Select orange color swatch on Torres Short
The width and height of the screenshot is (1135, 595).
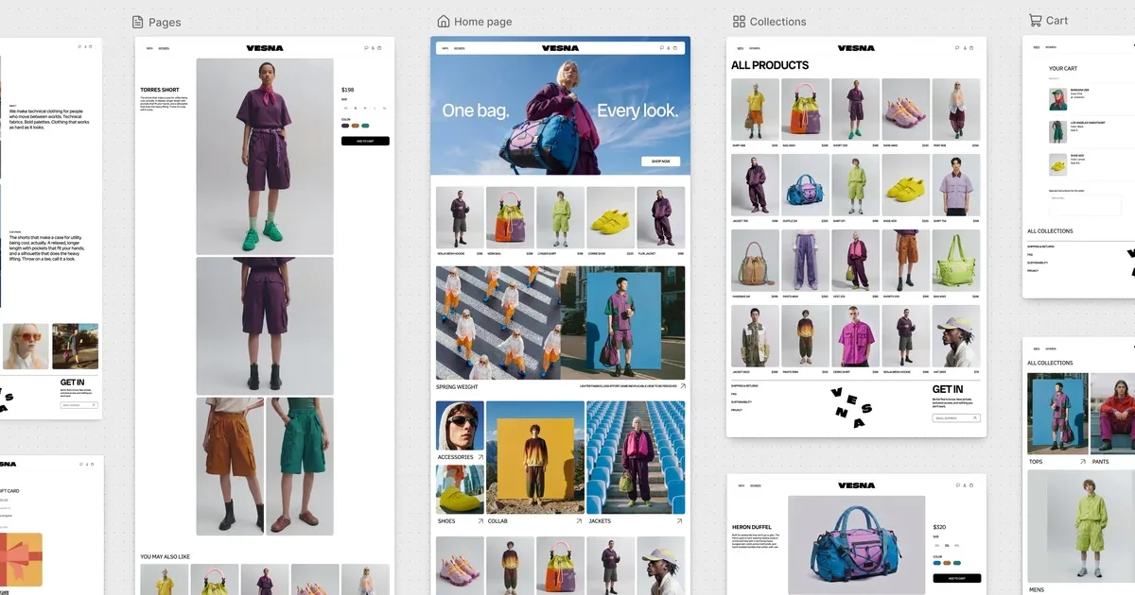click(x=356, y=125)
